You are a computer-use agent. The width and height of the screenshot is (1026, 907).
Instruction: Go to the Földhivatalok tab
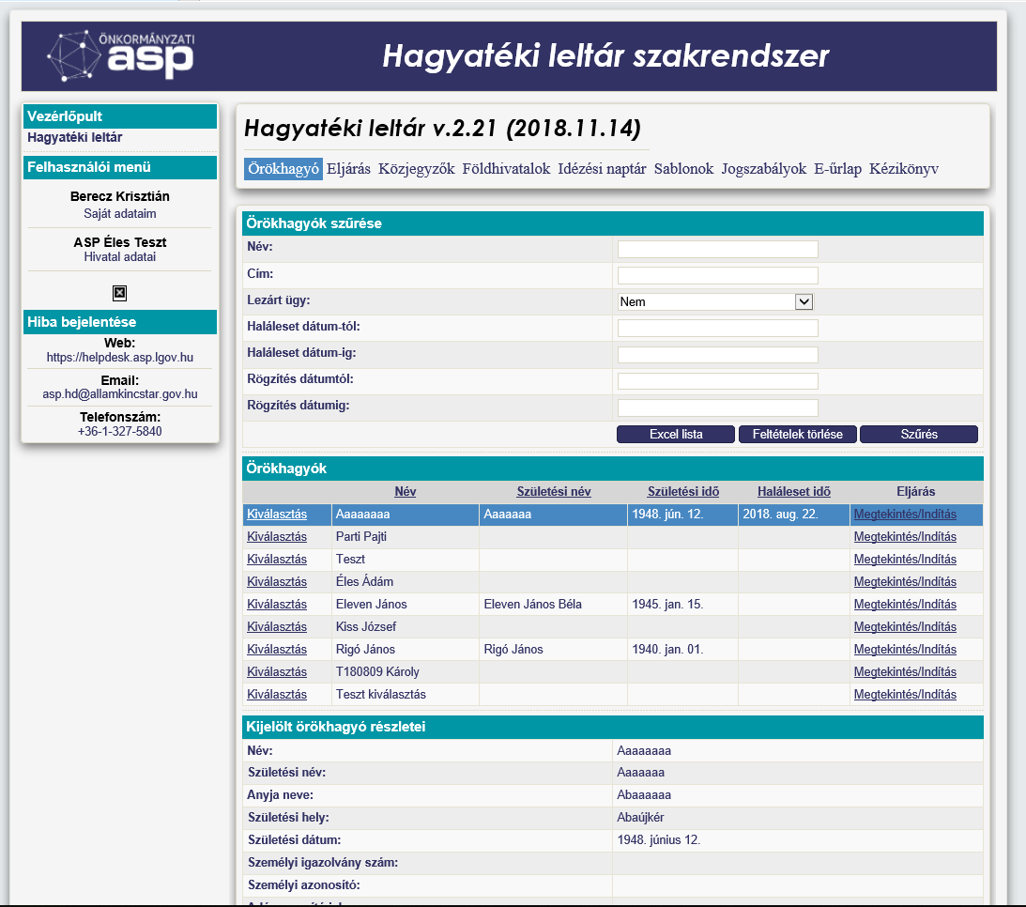(x=507, y=169)
